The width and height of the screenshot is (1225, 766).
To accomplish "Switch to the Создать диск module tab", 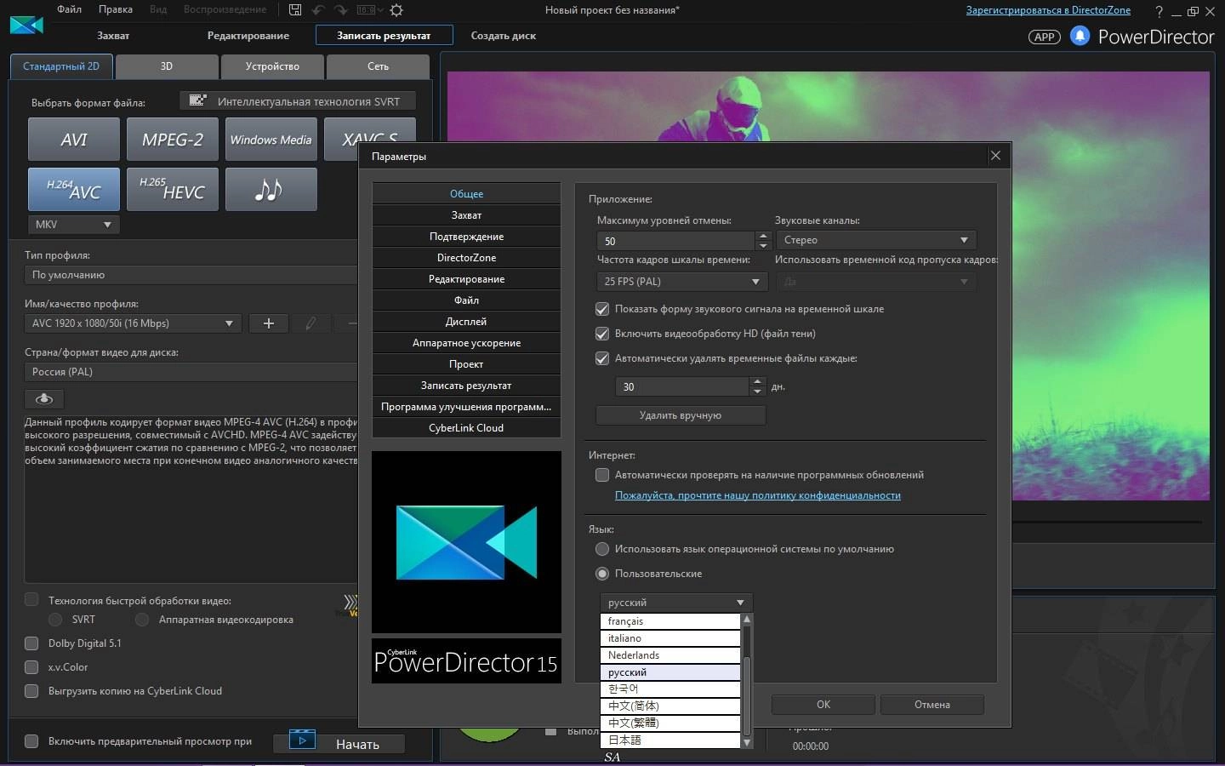I will pos(504,36).
